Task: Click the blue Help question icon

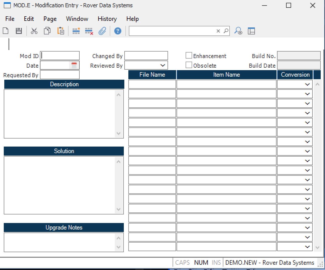Action: tap(118, 31)
